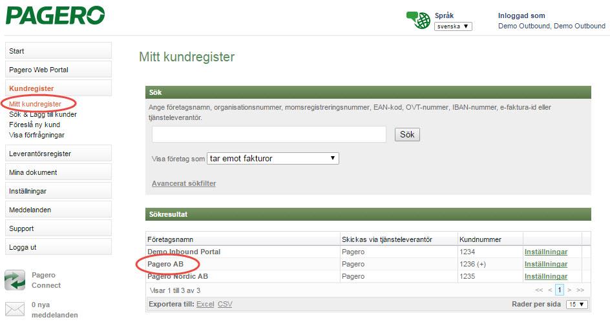The height and width of the screenshot is (322, 610).
Task: Expand the 'tar emot fakturor' dropdown
Action: click(x=273, y=159)
